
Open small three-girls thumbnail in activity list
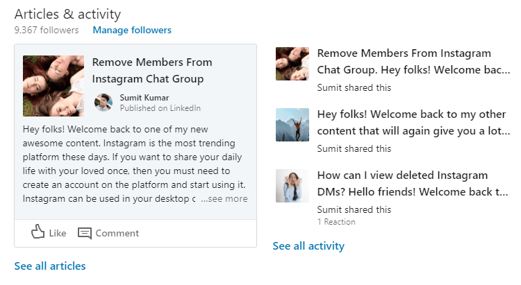pos(292,64)
